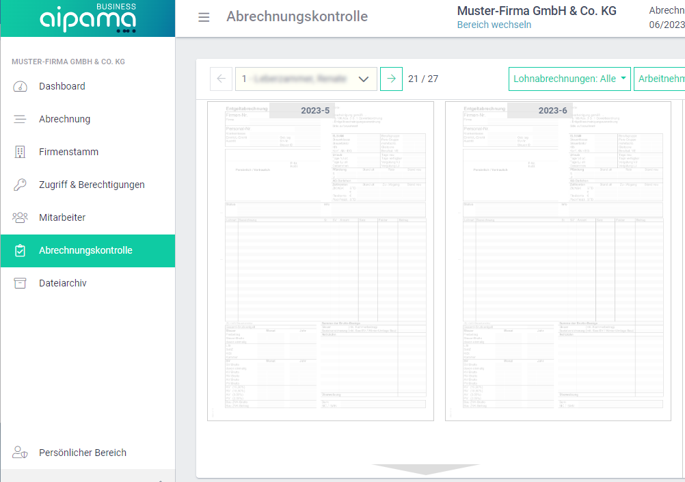
Task: Click the Dateiarchiv archive box icon
Action: (x=20, y=283)
